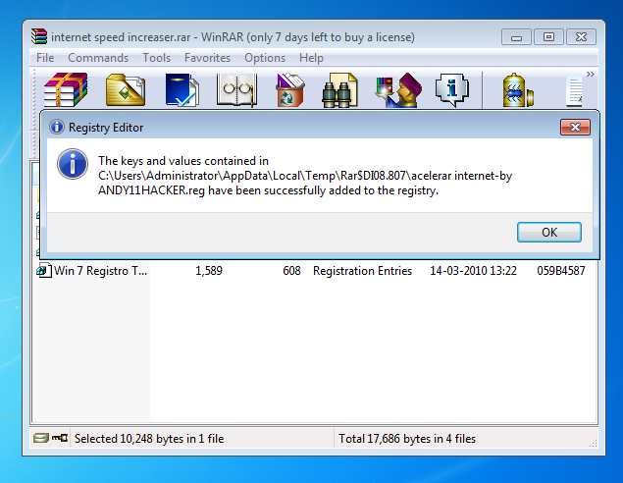Open the Help menu
The height and width of the screenshot is (483, 623).
pos(311,58)
